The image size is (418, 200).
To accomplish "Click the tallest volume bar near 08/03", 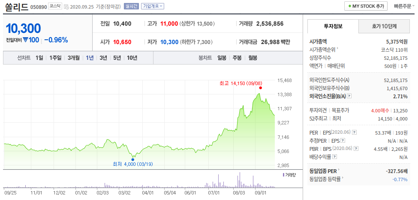I will tap(240, 180).
